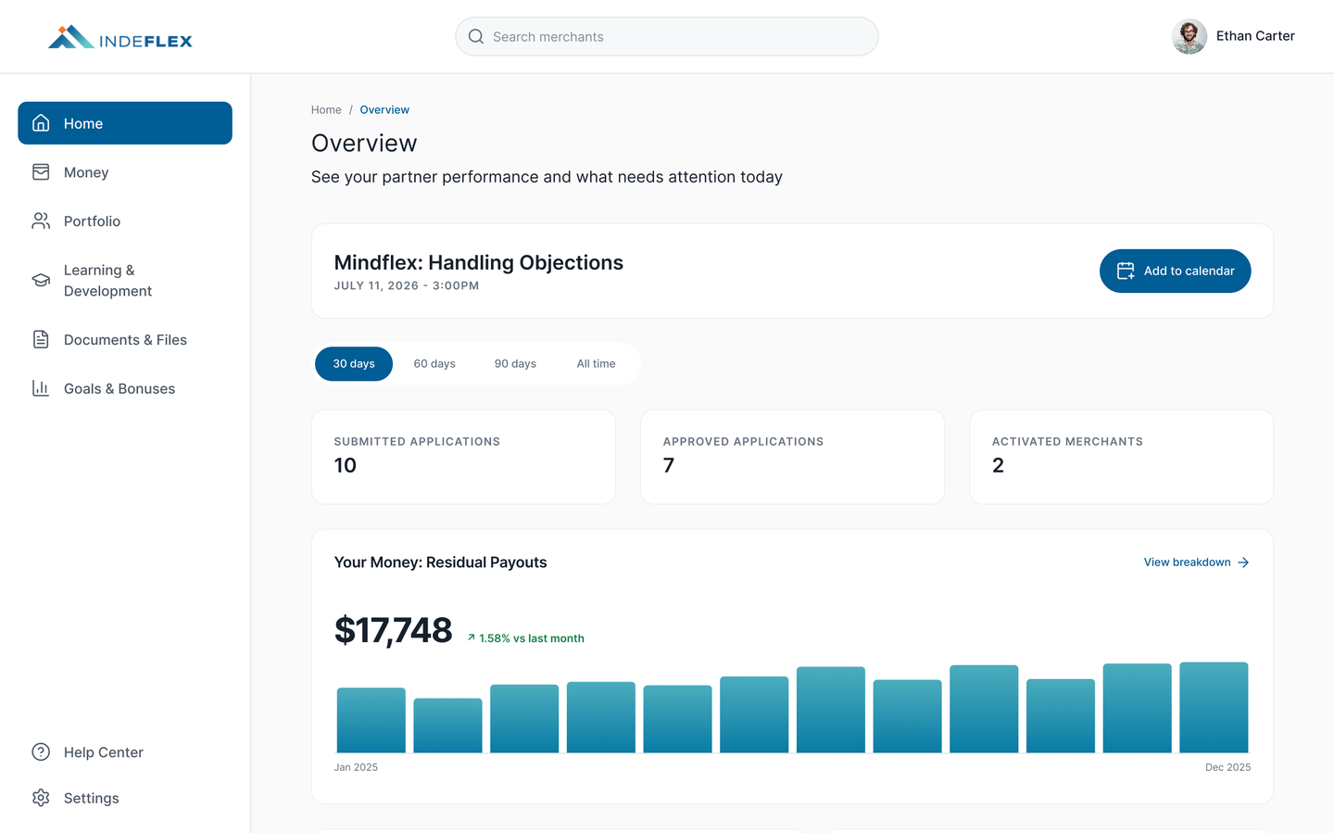The image size is (1334, 833).
Task: Click the Indeflex logo
Action: point(120,37)
